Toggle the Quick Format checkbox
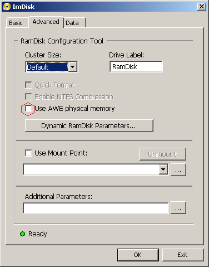The height and width of the screenshot is (267, 209). [x=28, y=85]
